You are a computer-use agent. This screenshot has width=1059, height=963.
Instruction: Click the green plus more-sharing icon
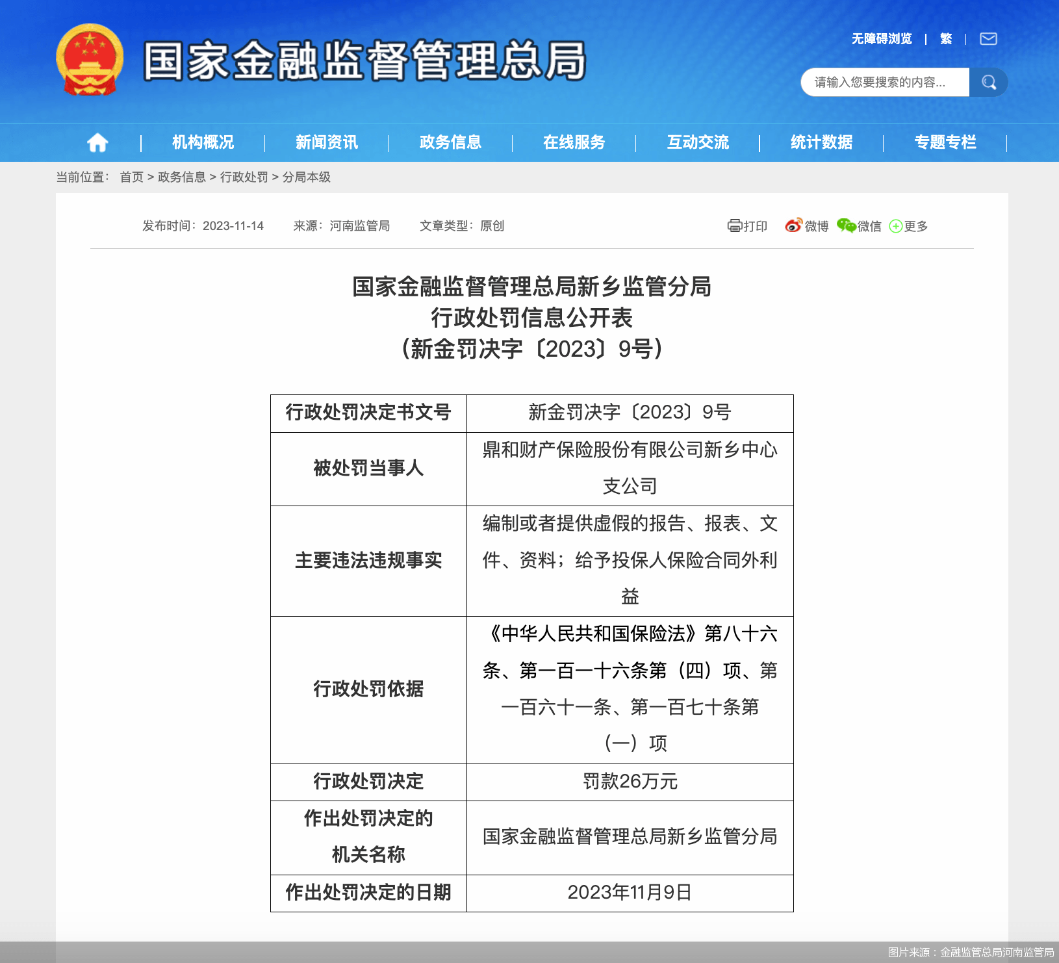click(x=896, y=226)
